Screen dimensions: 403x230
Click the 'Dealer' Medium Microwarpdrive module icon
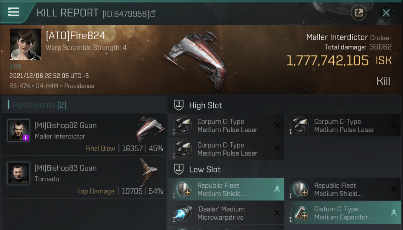183,213
